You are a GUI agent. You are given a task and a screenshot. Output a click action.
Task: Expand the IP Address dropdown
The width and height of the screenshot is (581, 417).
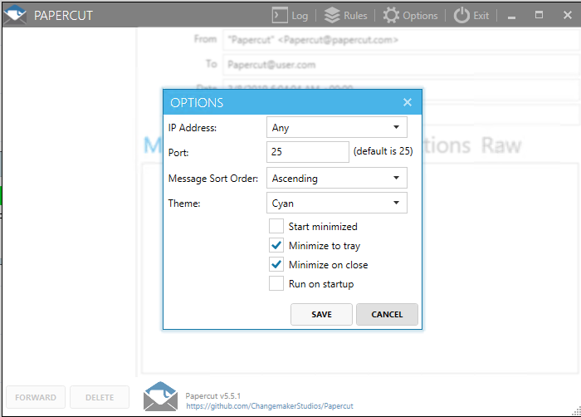pyautogui.click(x=337, y=128)
